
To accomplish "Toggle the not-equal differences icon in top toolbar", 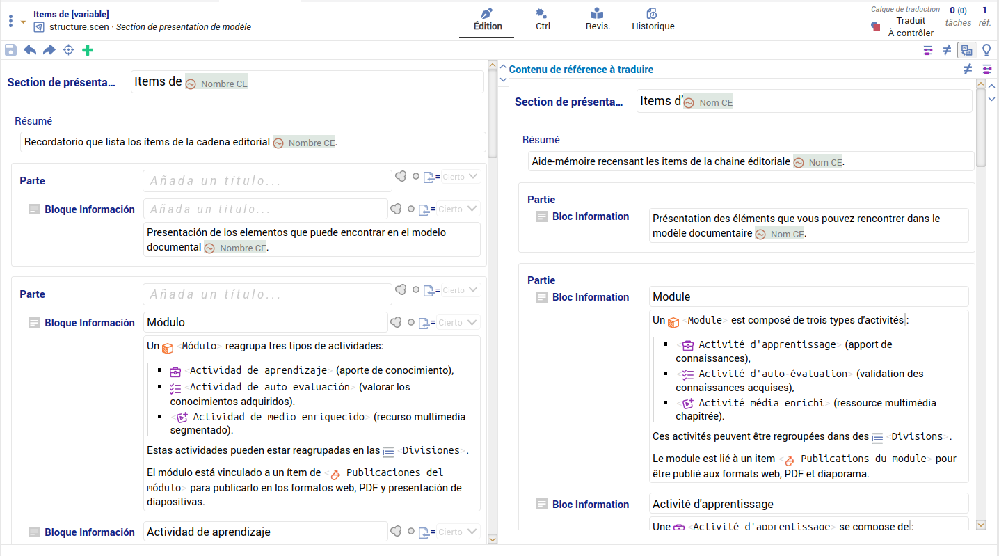I will click(x=947, y=50).
